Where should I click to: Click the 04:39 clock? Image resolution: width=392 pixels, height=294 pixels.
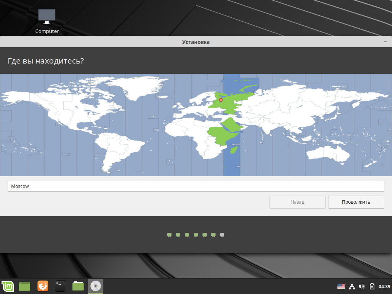pyautogui.click(x=384, y=286)
